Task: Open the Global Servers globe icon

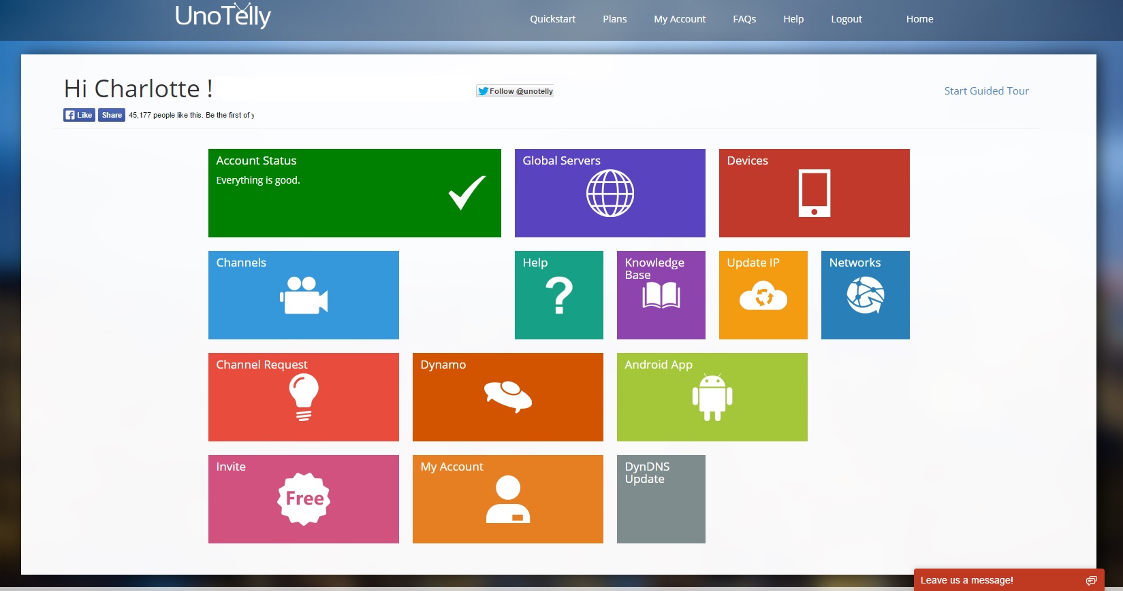Action: click(610, 193)
